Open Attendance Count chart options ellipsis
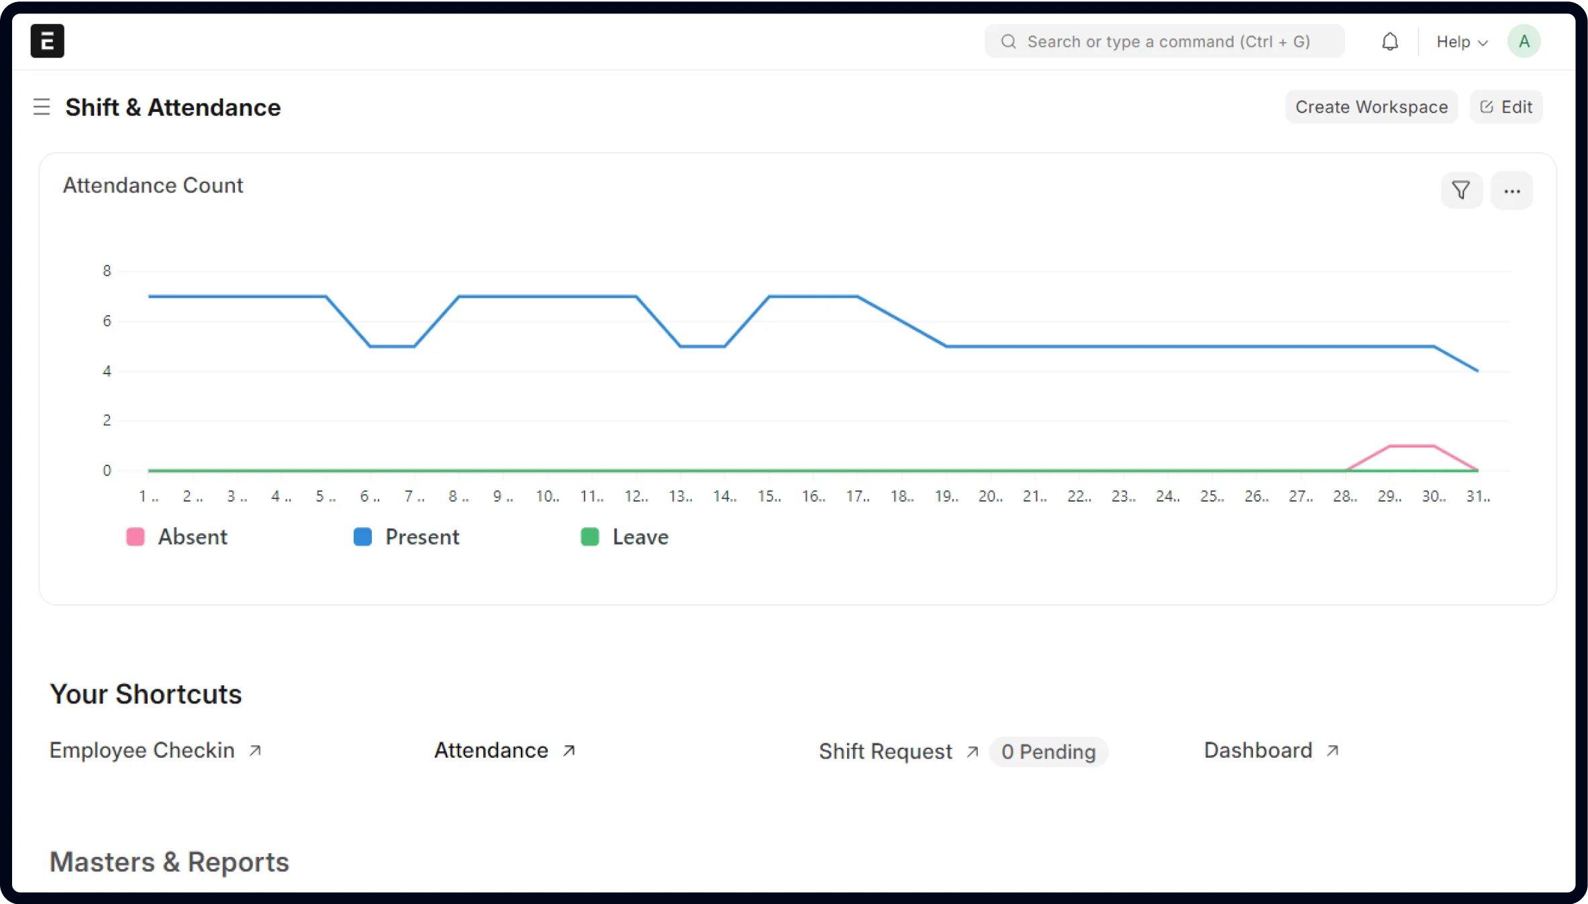Viewport: 1588px width, 904px height. [x=1511, y=190]
